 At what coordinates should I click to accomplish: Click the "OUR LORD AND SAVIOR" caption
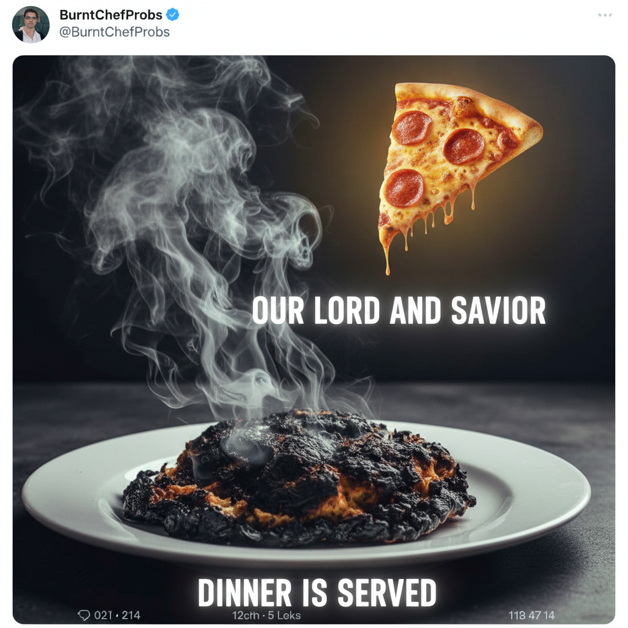399,310
